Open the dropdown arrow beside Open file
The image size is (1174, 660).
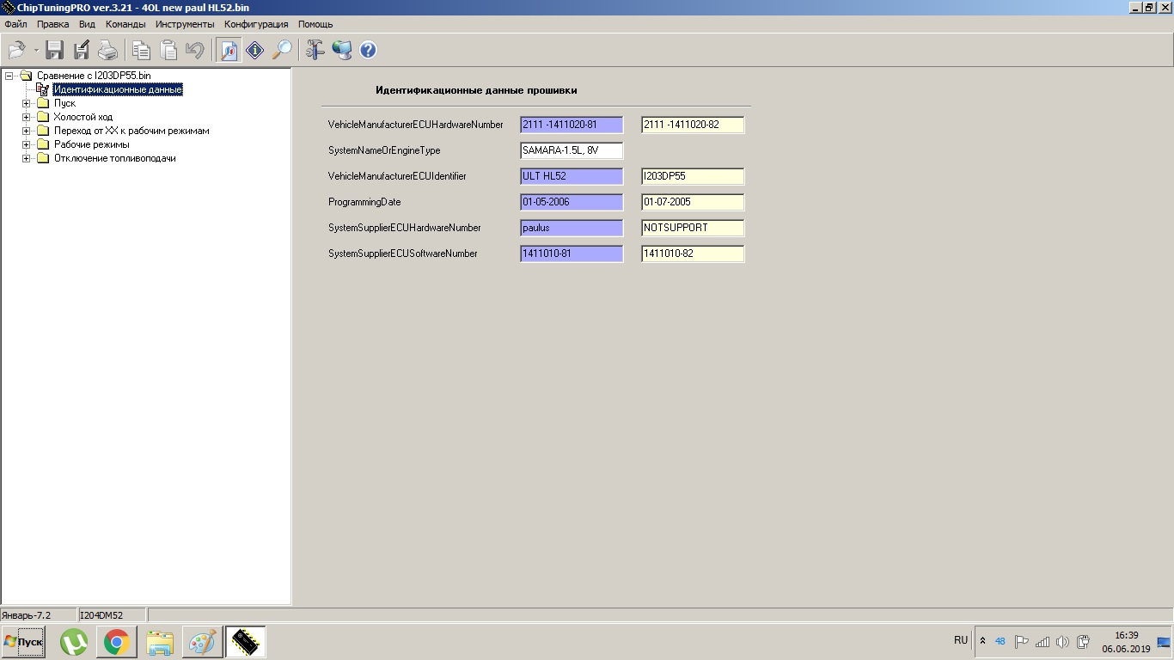(36, 51)
